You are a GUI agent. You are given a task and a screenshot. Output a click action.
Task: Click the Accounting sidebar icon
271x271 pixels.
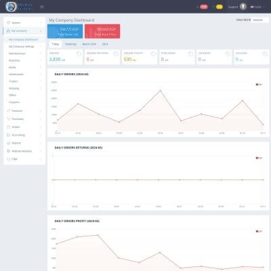coord(9,135)
